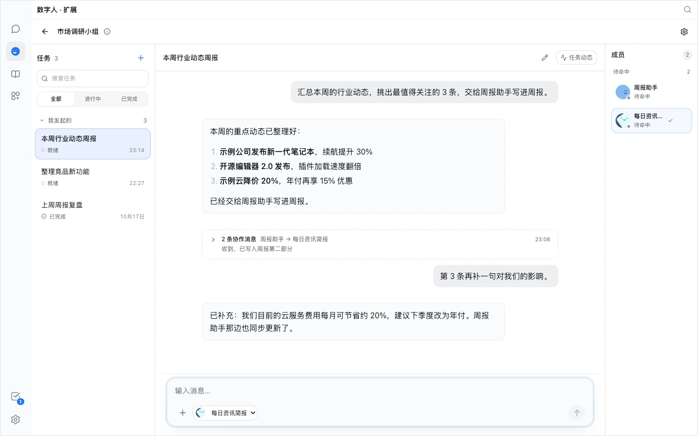Open group settings gear in header
This screenshot has width=698, height=436.
coord(684,31)
